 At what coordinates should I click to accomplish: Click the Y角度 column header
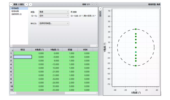click(55, 50)
